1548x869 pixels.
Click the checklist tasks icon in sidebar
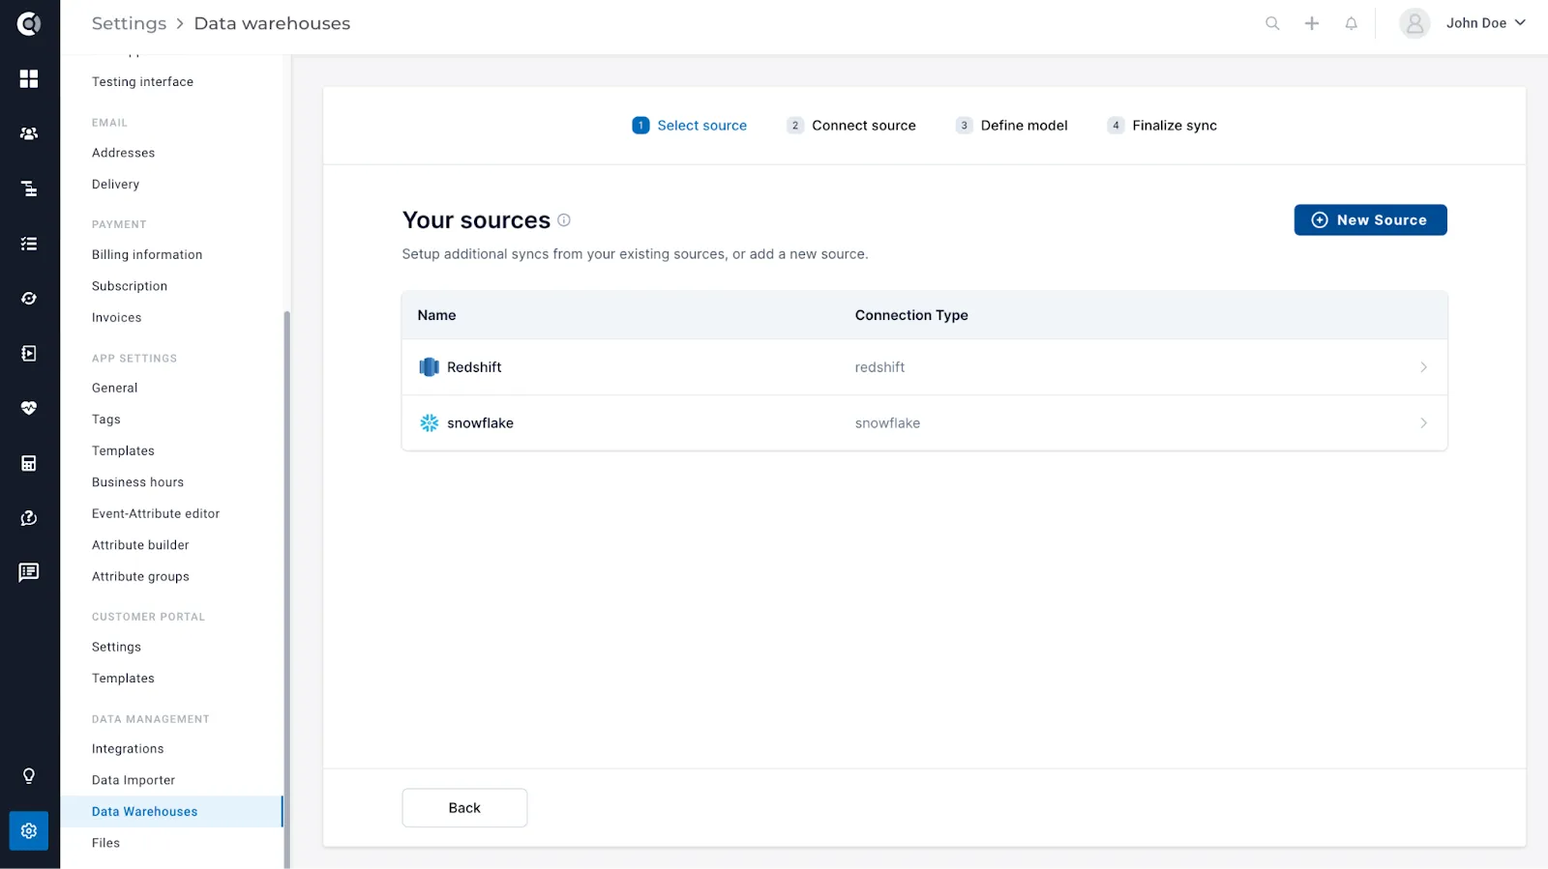pyautogui.click(x=29, y=244)
